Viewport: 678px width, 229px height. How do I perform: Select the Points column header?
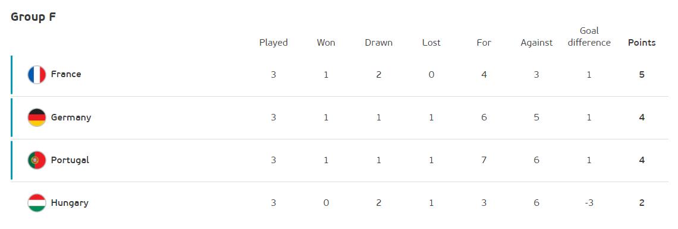click(x=642, y=43)
